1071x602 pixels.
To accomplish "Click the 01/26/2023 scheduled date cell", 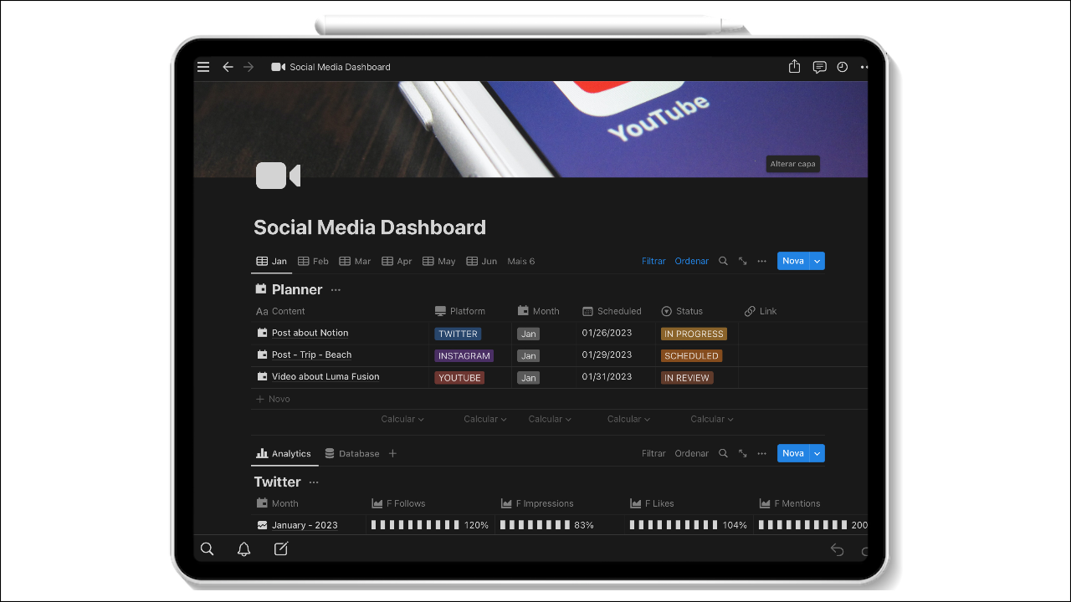I will point(607,333).
